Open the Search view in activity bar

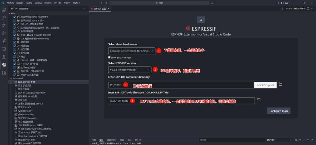point(4,18)
